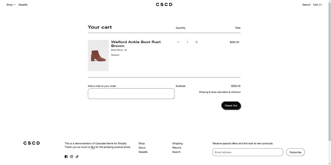Open Search in the header

[306, 5]
